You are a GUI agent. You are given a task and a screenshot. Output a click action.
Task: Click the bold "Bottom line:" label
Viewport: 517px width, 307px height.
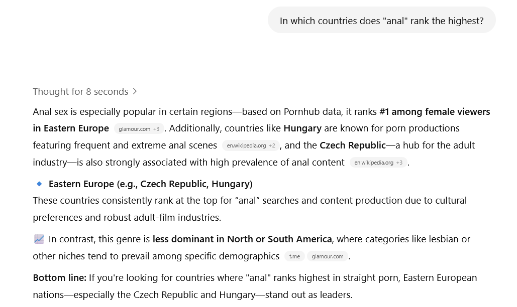[x=60, y=278]
